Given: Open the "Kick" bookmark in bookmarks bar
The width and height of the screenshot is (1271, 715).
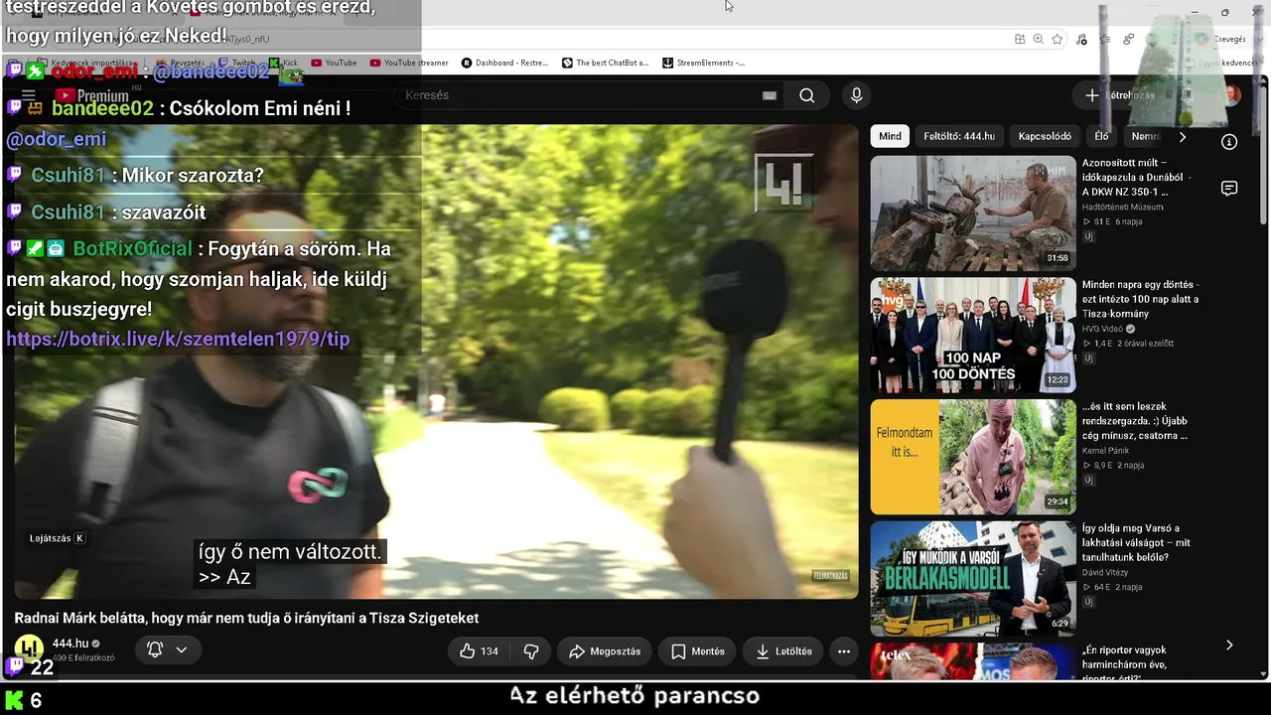Looking at the screenshot, I should click(284, 63).
